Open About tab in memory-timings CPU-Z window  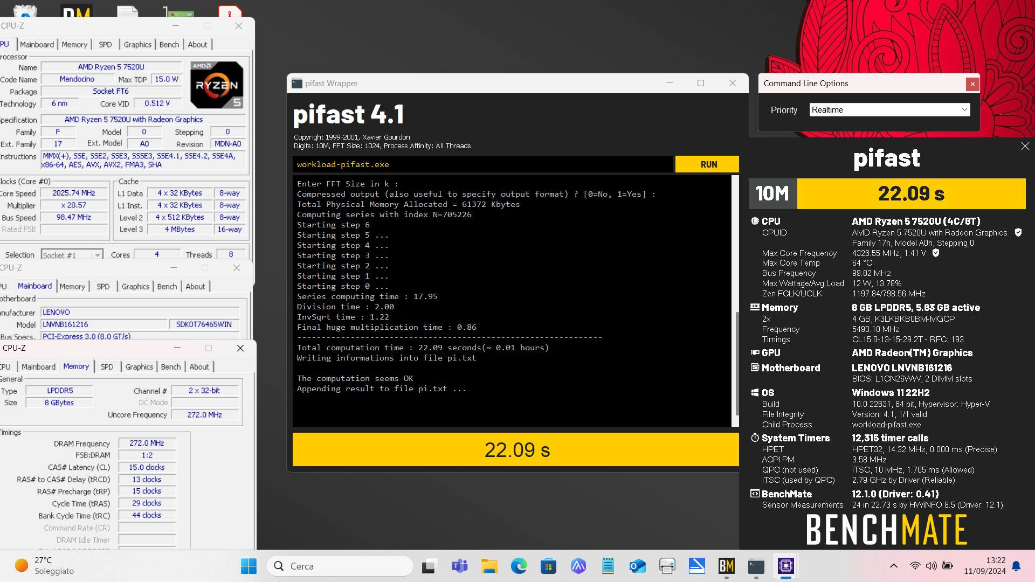[x=199, y=367]
